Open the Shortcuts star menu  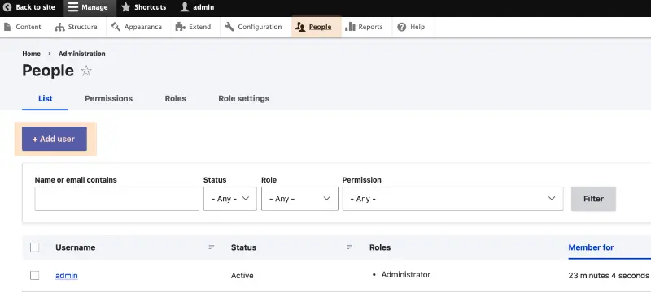(x=144, y=7)
